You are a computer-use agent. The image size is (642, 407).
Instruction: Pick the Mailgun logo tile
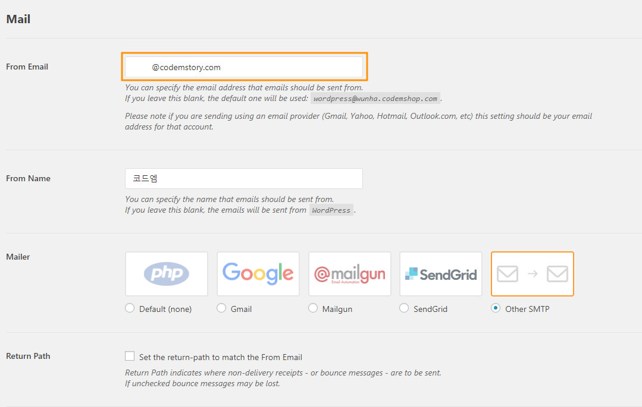[x=350, y=274]
